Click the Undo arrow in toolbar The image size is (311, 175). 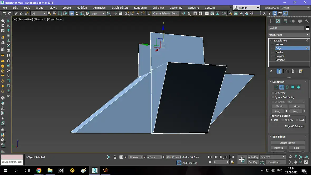[x=4, y=13]
